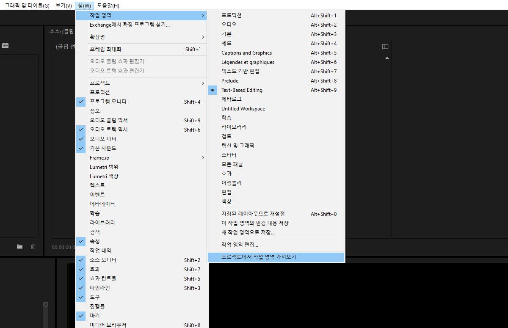The height and width of the screenshot is (328, 508).
Task: Select the 색상 workspace
Action: (x=227, y=201)
